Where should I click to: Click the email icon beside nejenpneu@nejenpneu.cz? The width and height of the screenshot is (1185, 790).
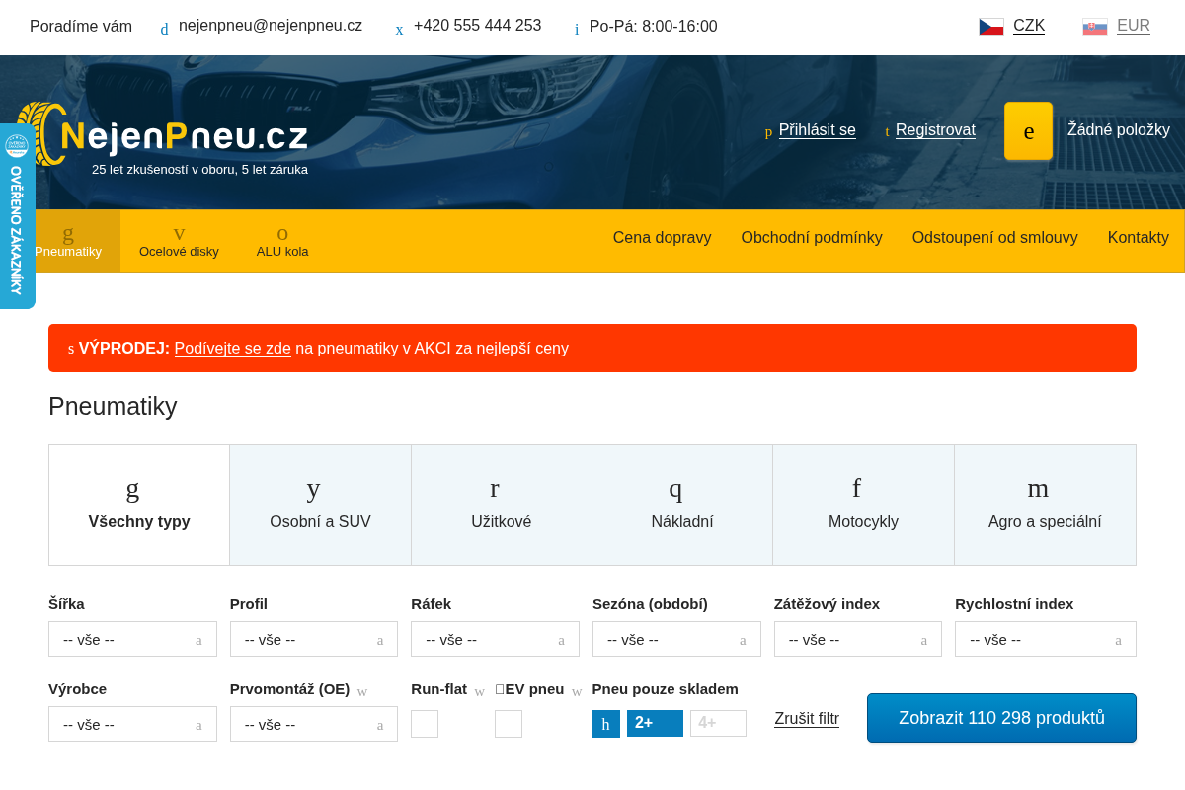[165, 29]
